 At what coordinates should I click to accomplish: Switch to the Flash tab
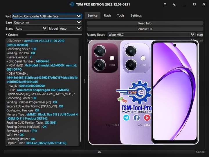click(x=107, y=15)
